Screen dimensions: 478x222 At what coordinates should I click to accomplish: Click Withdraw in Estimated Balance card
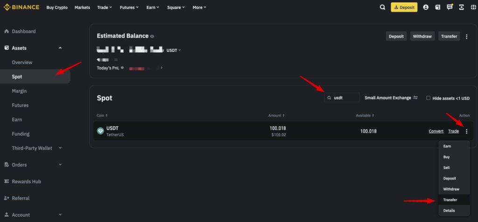pos(422,36)
